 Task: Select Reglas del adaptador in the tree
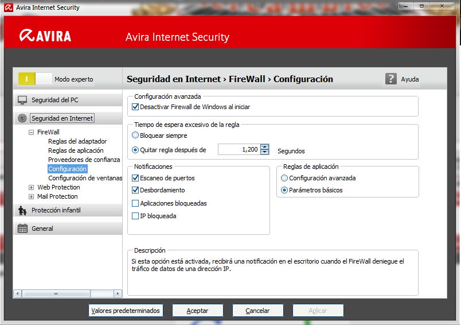tap(77, 141)
